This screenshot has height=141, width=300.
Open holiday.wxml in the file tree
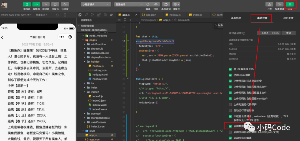click(x=100, y=75)
